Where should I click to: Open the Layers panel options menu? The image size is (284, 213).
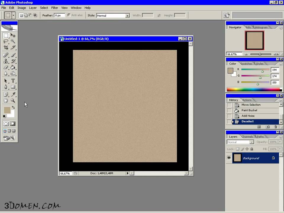(x=281, y=137)
